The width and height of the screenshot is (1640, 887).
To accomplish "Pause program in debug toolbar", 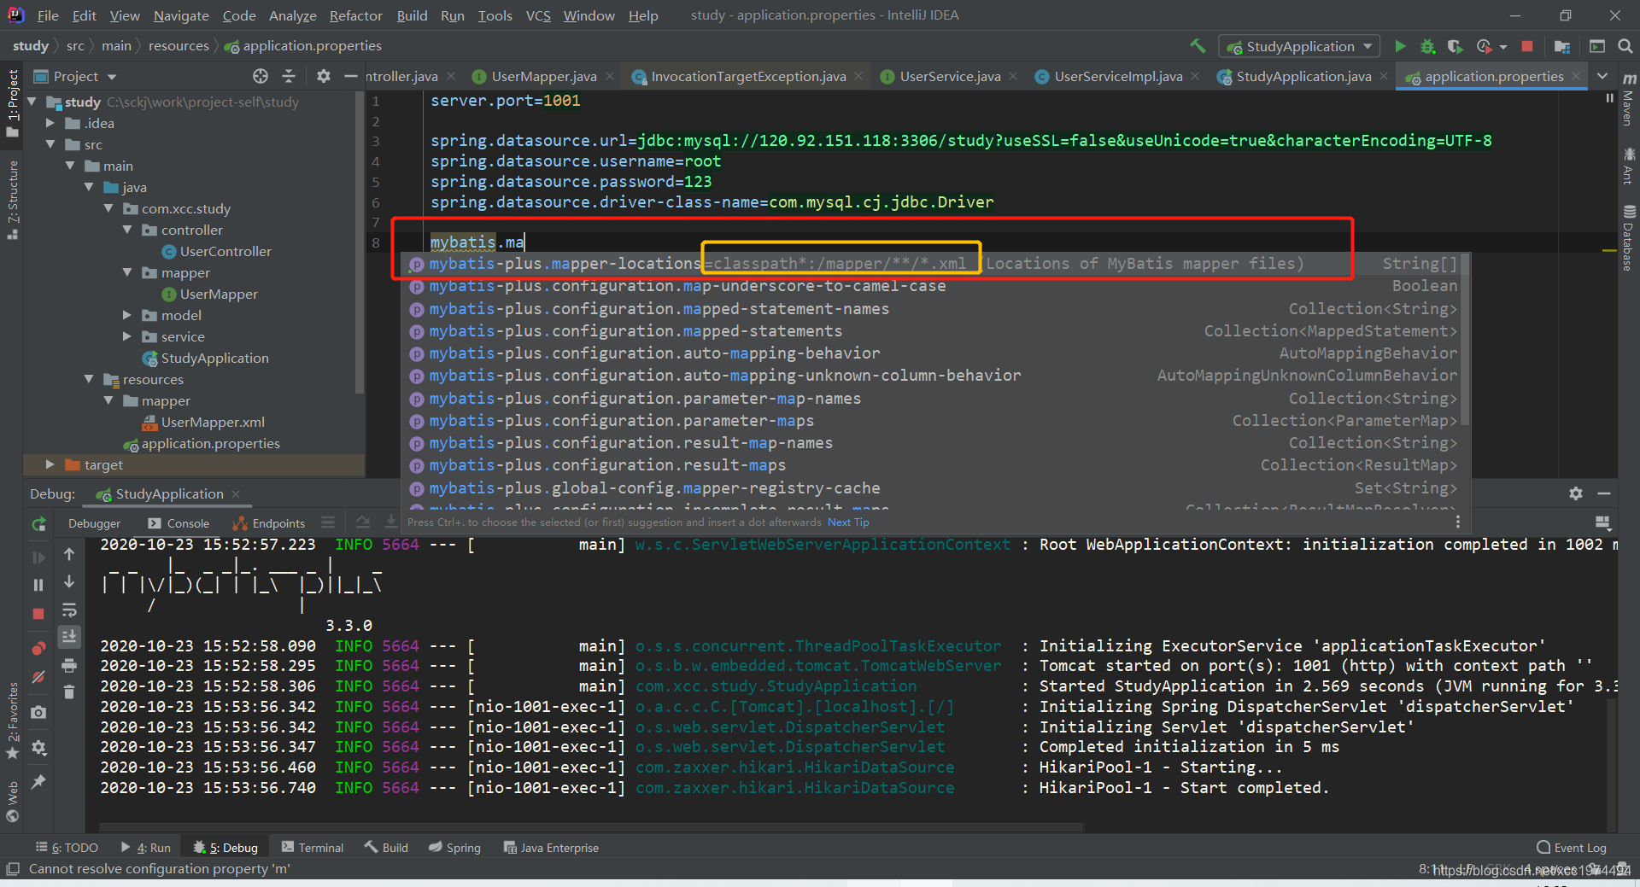I will pos(38,585).
